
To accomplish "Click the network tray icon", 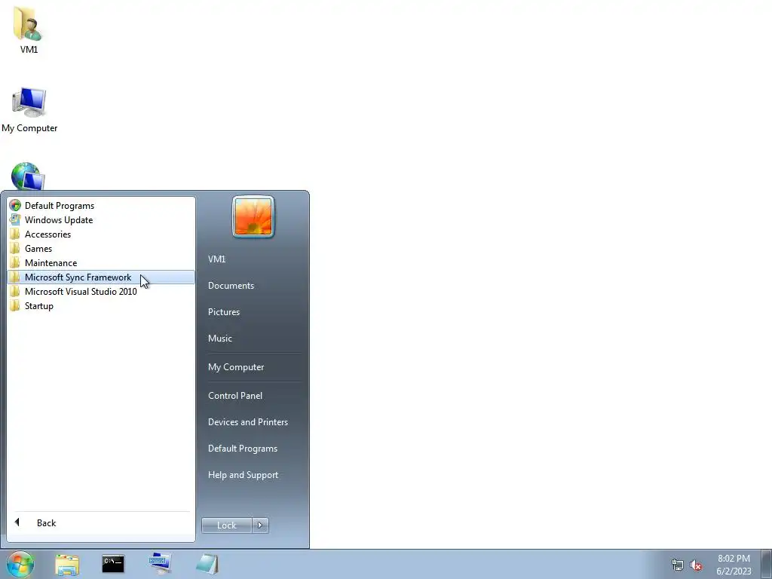I will tap(678, 565).
